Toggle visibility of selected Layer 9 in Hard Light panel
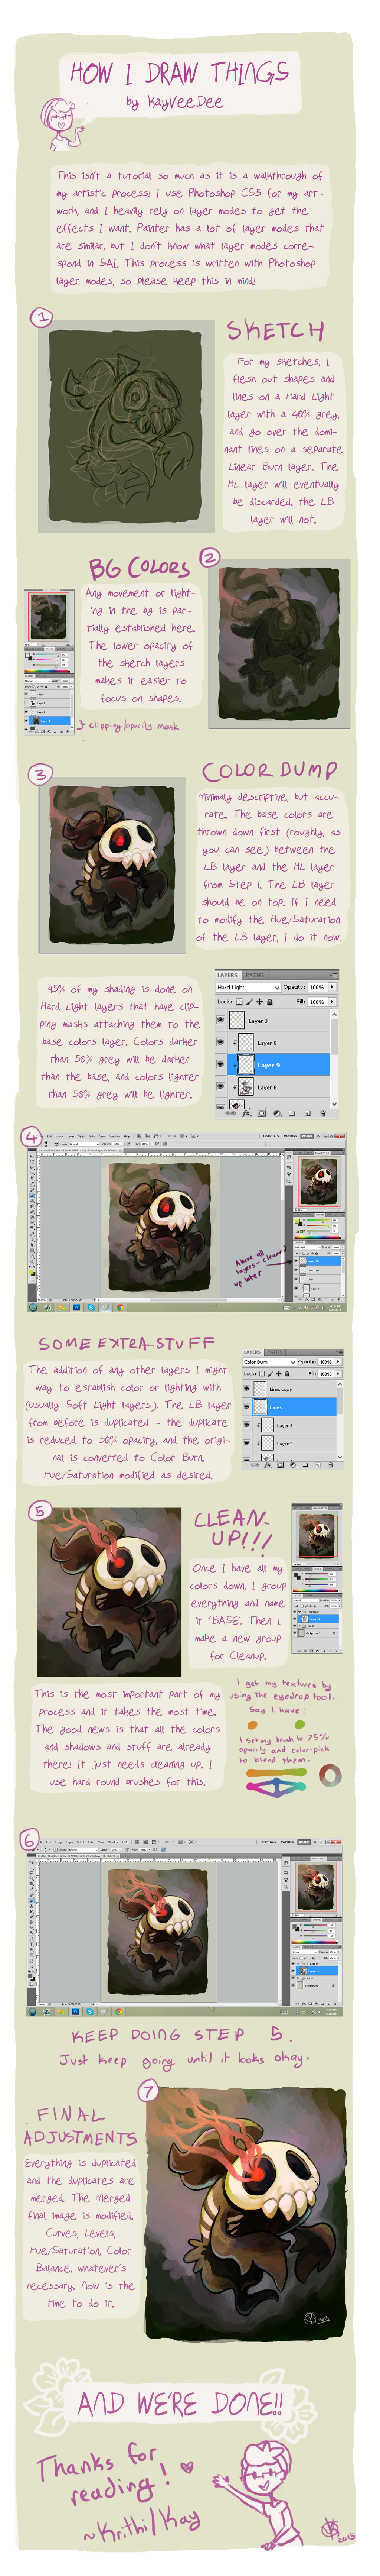This screenshot has height=2576, width=380. tap(220, 1065)
